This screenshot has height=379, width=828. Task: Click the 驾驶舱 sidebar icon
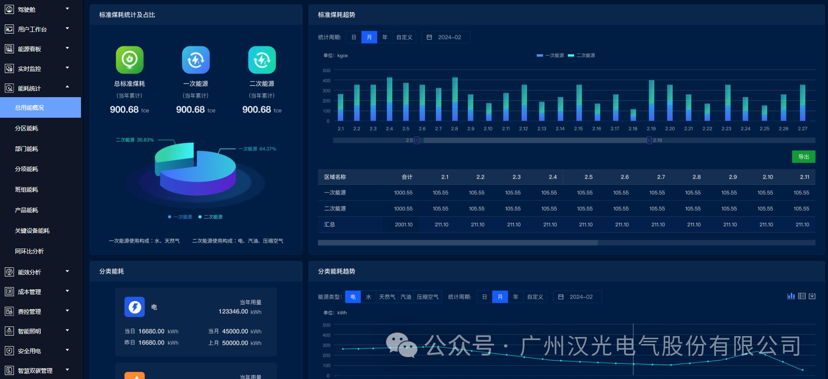pos(9,9)
